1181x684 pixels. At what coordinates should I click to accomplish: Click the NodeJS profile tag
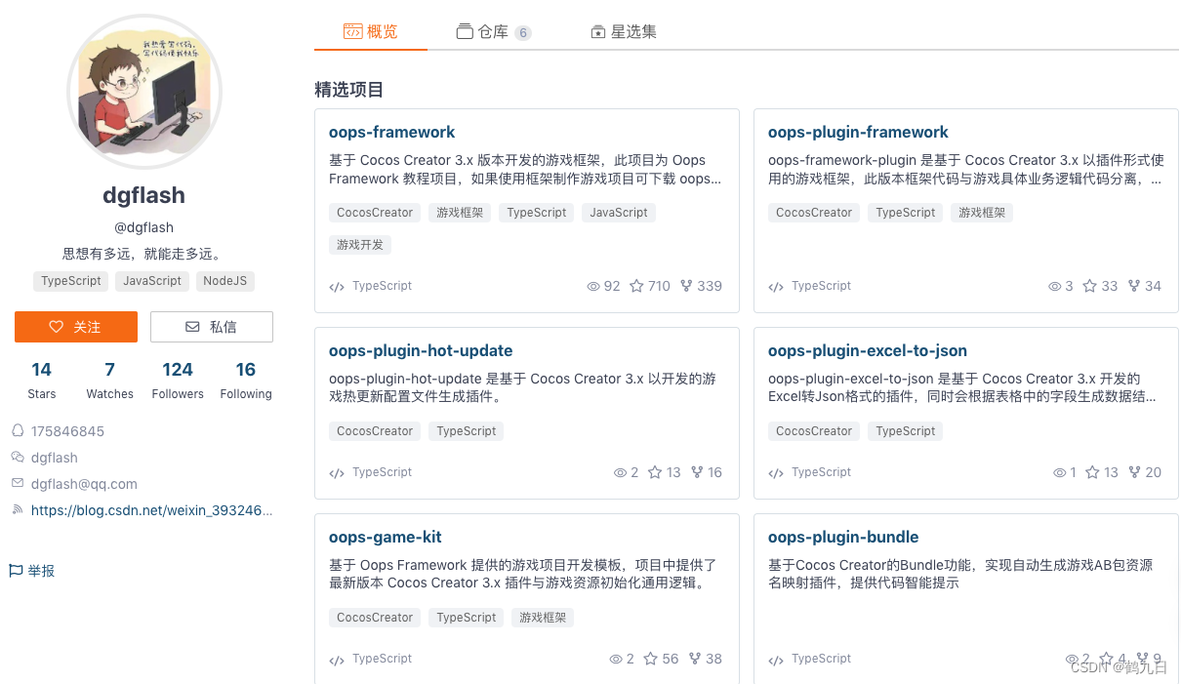[225, 281]
